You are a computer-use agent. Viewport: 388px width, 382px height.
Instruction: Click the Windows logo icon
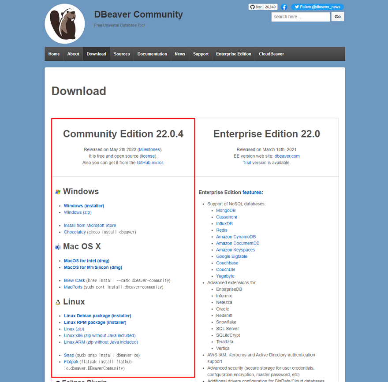58,192
